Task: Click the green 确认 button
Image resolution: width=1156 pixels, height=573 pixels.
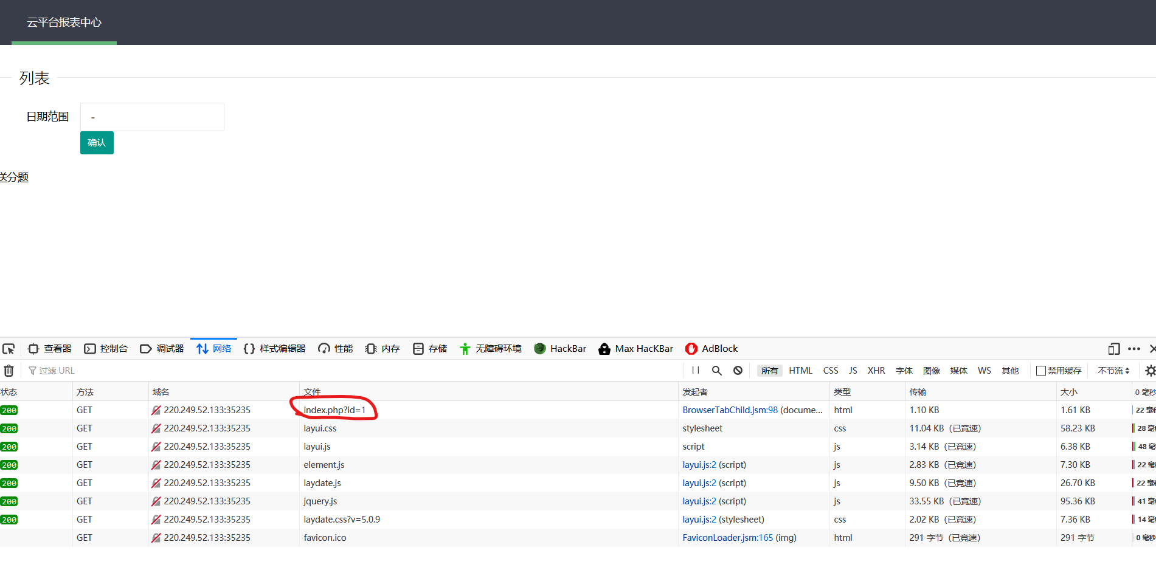Action: click(97, 143)
